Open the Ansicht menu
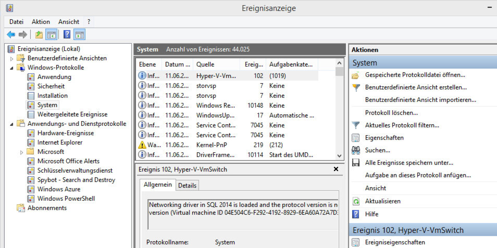 click(69, 22)
